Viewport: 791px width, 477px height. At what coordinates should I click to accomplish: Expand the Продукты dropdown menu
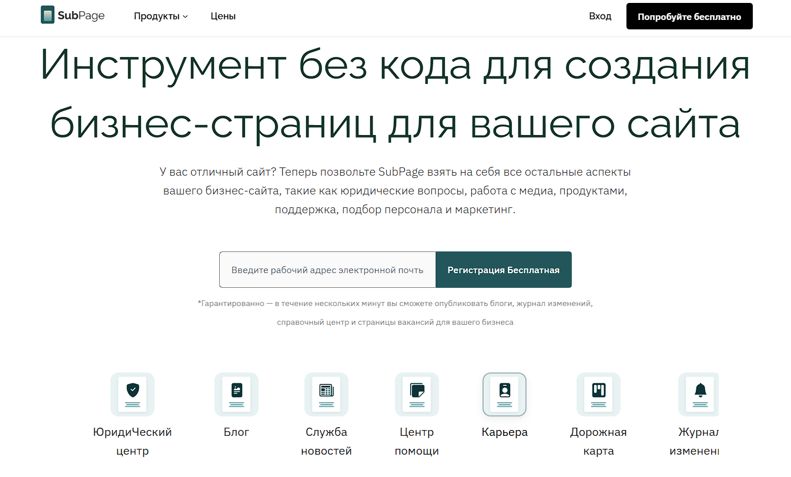tap(160, 16)
